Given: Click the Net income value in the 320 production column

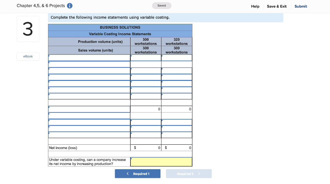Looking at the screenshot, I should (x=177, y=148).
